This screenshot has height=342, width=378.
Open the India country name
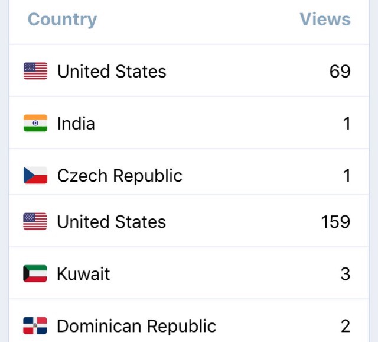pos(76,123)
